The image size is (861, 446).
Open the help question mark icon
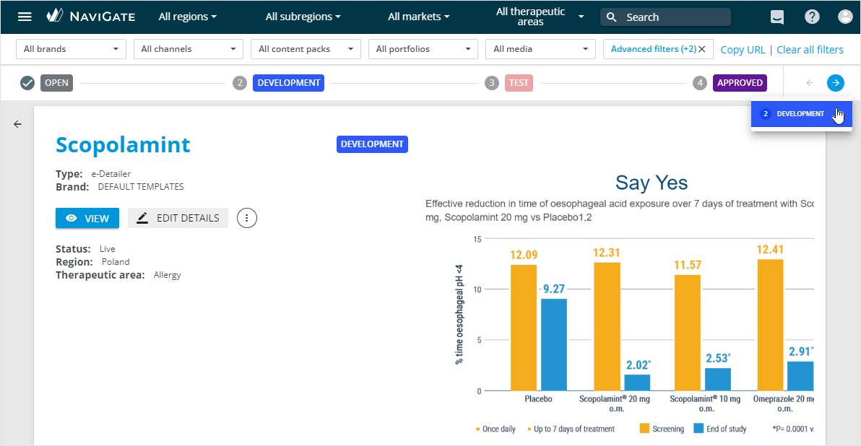click(x=813, y=17)
